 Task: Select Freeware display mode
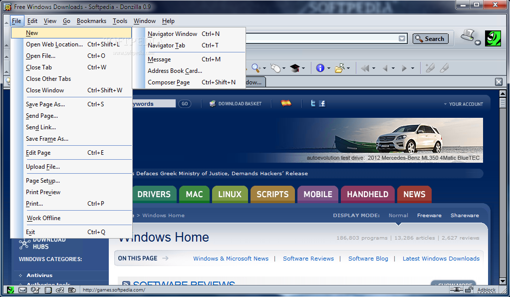coord(429,215)
